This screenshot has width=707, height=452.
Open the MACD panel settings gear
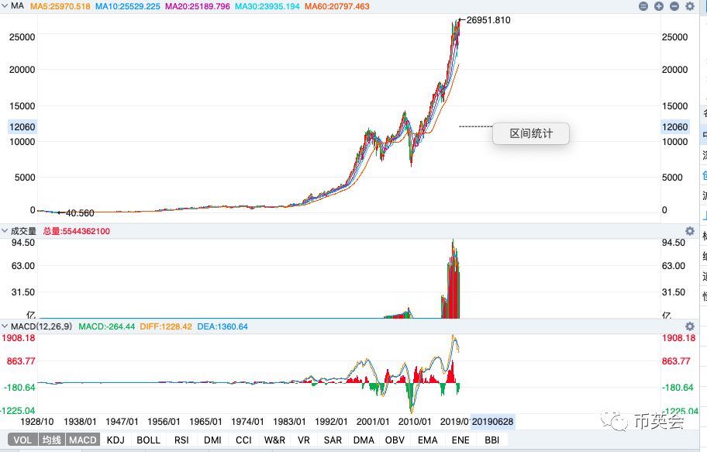(x=690, y=326)
